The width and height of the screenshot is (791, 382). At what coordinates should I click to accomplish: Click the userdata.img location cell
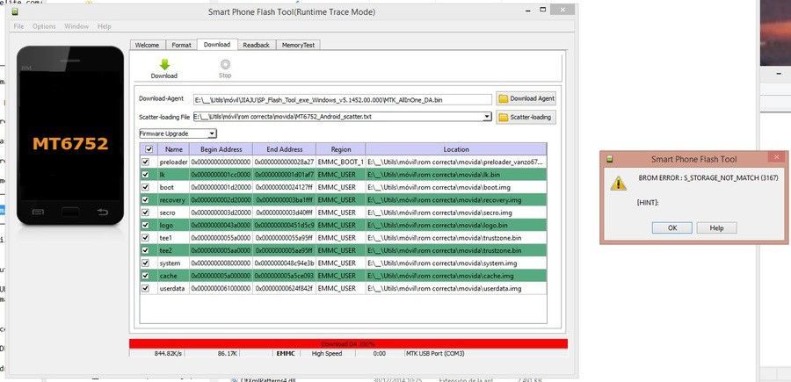tap(456, 288)
